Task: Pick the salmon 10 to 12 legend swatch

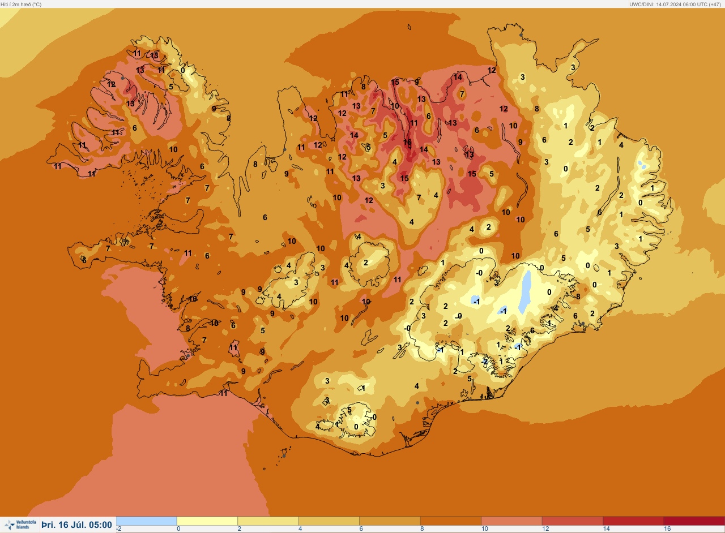Action: pyautogui.click(x=511, y=521)
